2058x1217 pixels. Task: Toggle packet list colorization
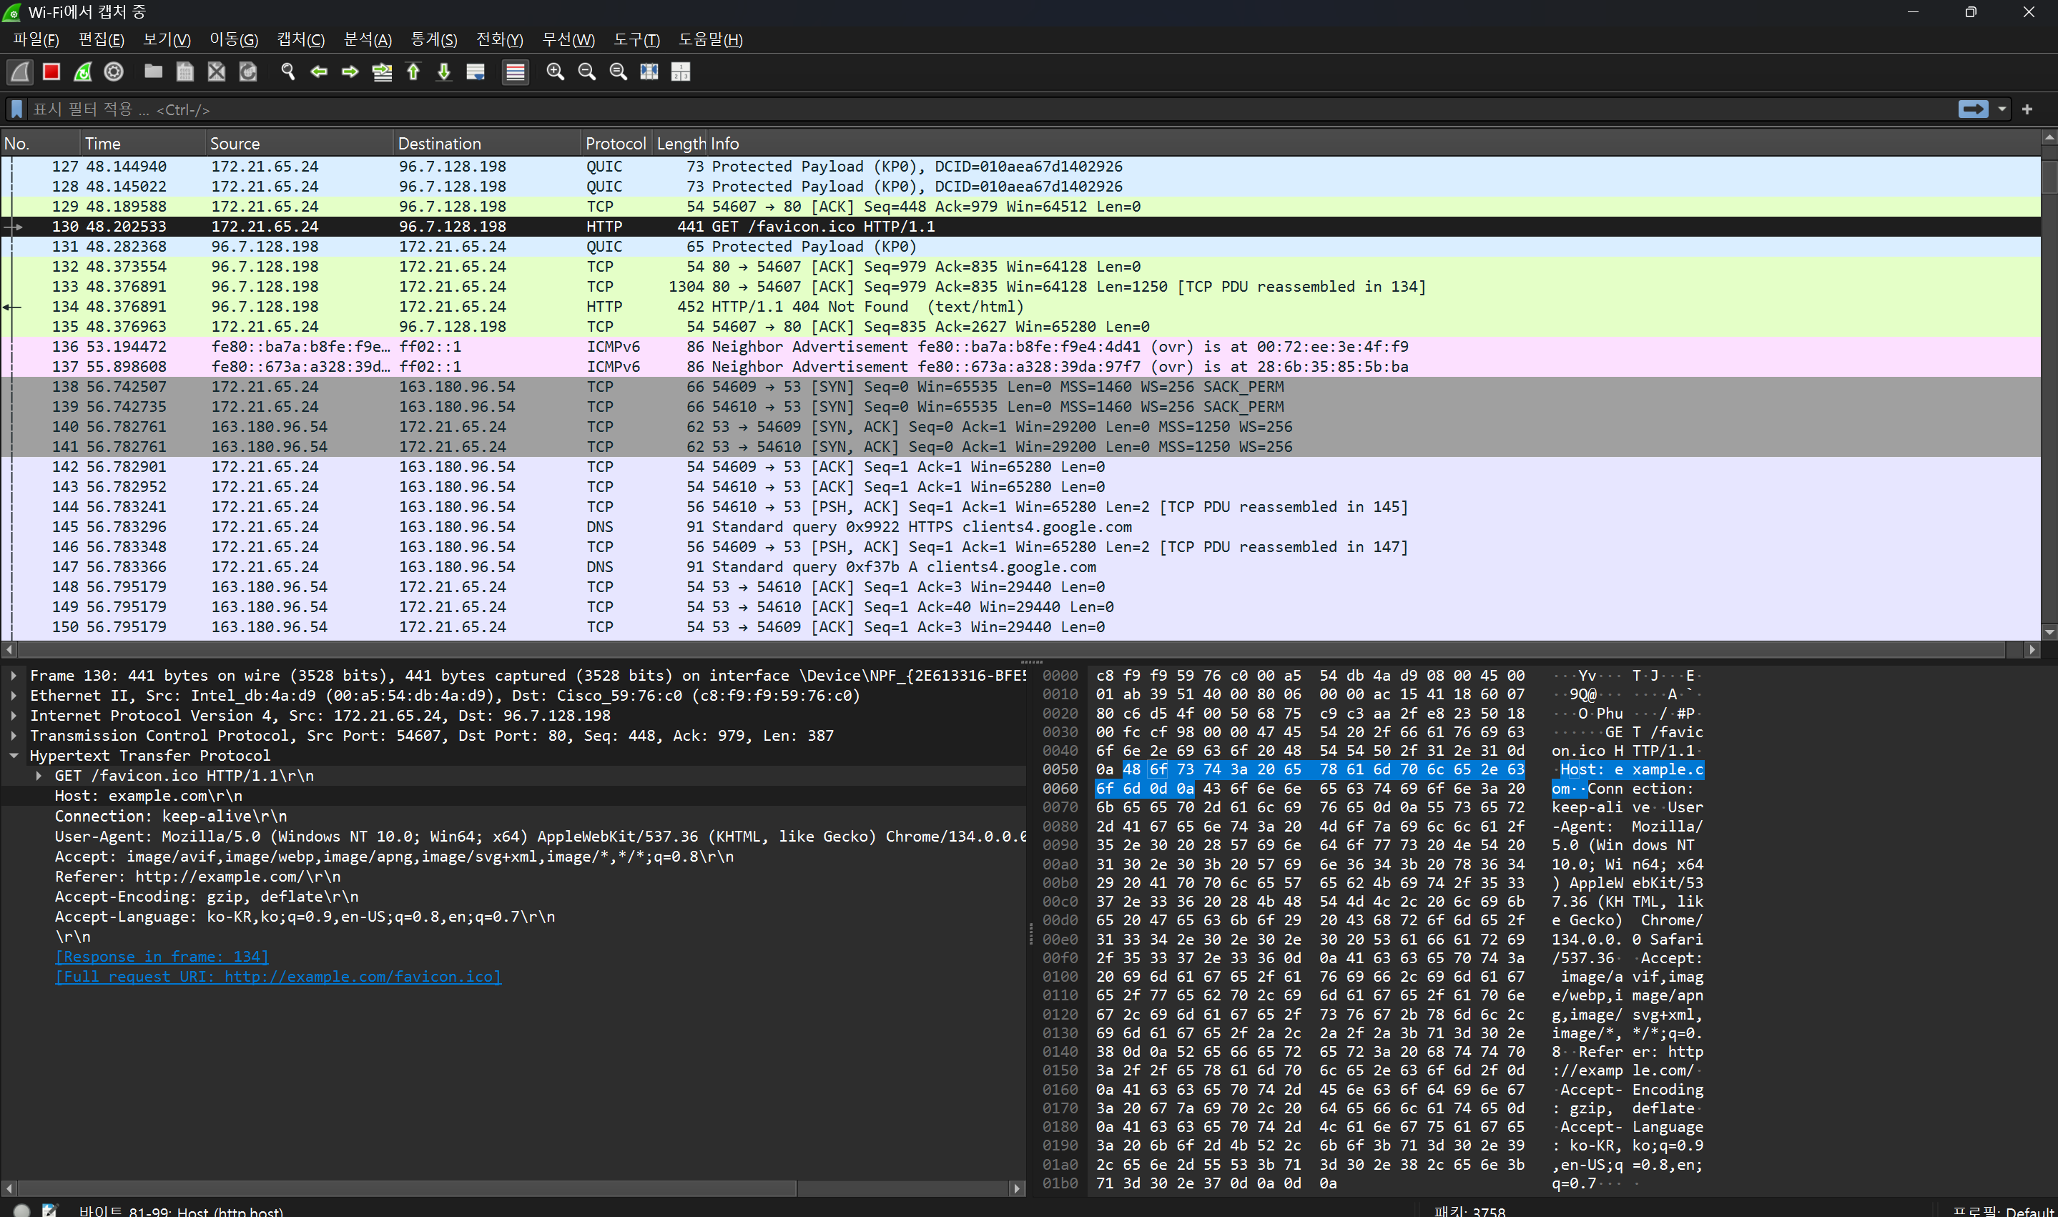(x=515, y=72)
